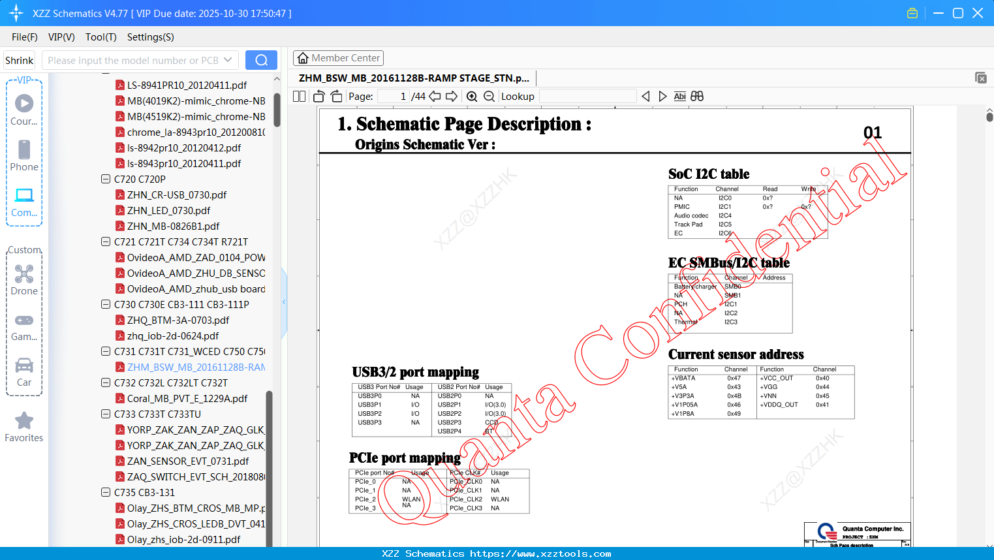Collapse the C733 C733T C733TU folder
The width and height of the screenshot is (994, 560).
click(x=106, y=414)
